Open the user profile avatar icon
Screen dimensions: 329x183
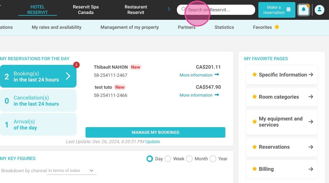[x=319, y=10]
